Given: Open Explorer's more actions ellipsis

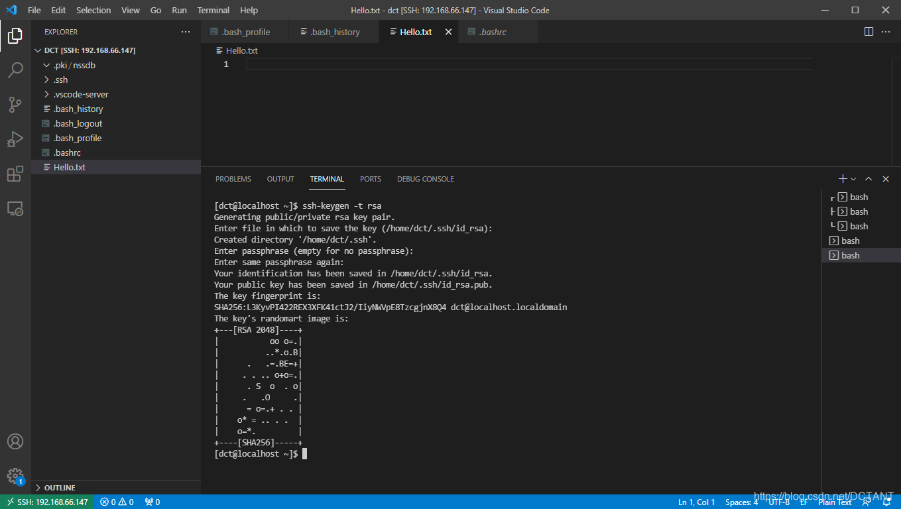Looking at the screenshot, I should 185,32.
